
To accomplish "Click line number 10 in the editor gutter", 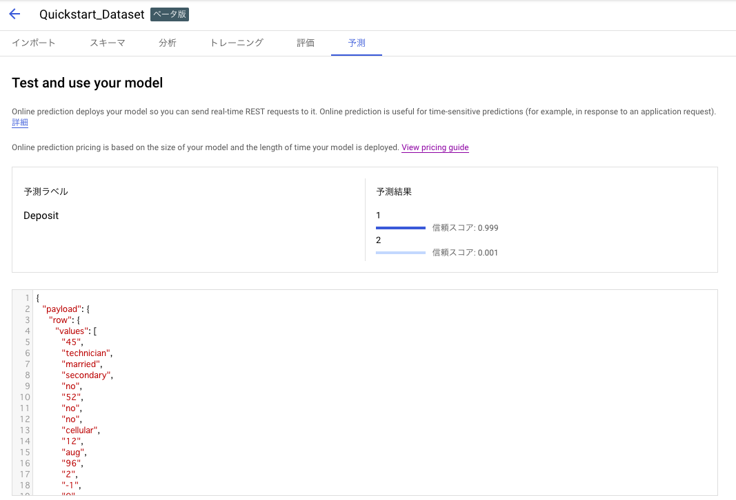I will (x=25, y=397).
